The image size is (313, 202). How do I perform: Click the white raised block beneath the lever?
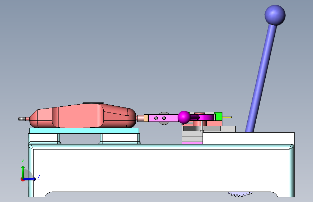click(x=248, y=138)
